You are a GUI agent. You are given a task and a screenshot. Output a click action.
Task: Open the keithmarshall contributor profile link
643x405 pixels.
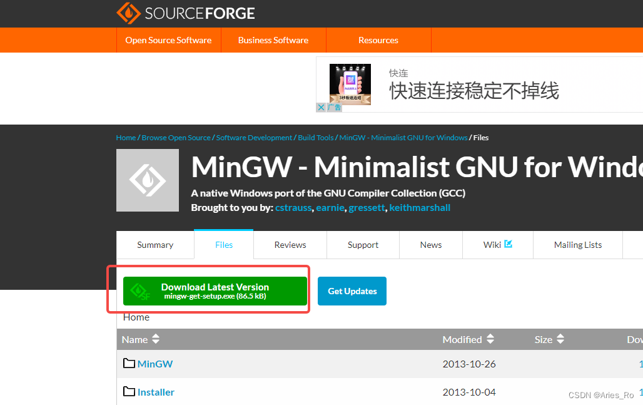tap(420, 208)
